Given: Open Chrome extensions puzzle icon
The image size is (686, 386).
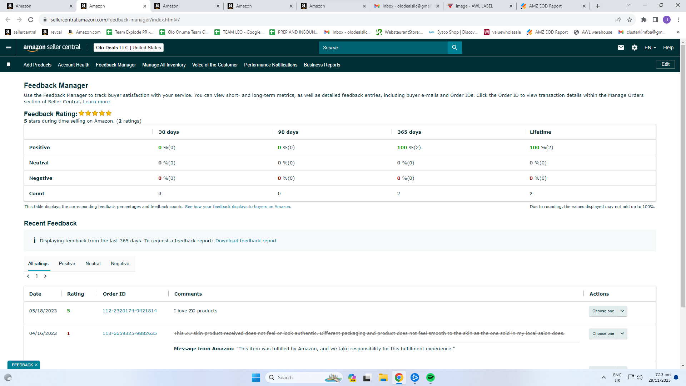Looking at the screenshot, I should (644, 20).
